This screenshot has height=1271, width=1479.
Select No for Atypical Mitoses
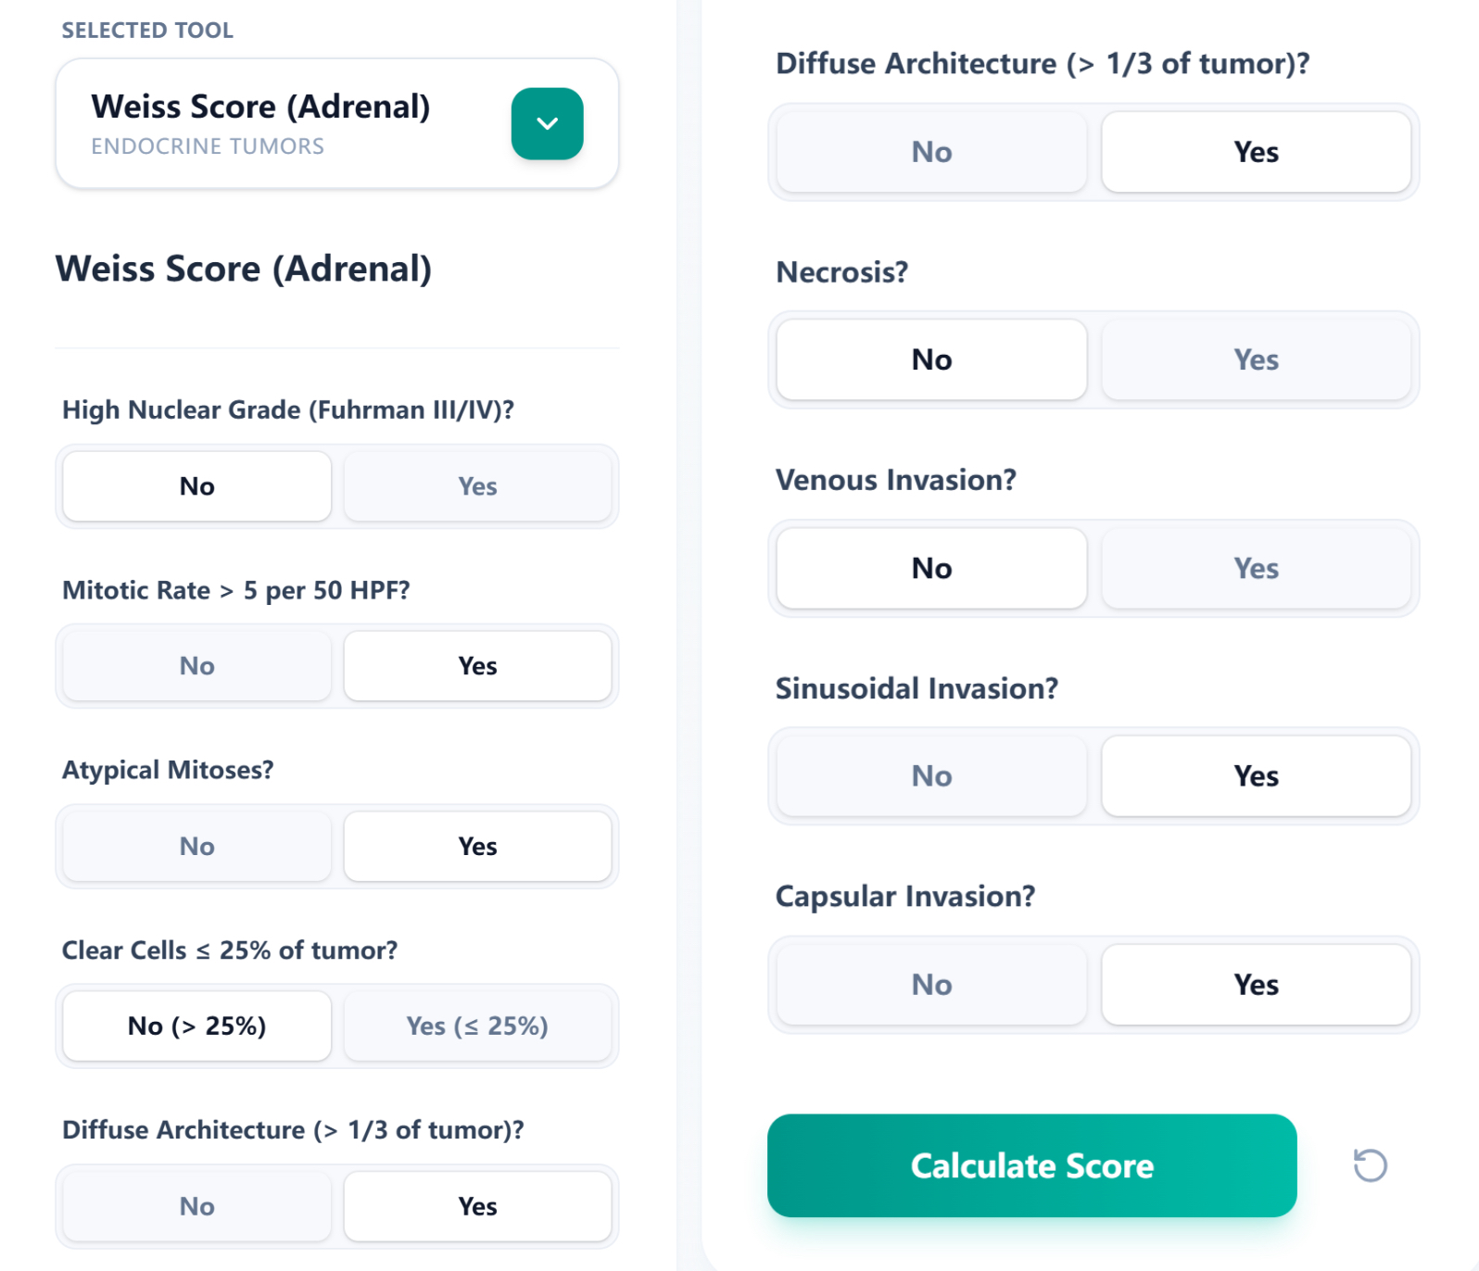point(196,845)
